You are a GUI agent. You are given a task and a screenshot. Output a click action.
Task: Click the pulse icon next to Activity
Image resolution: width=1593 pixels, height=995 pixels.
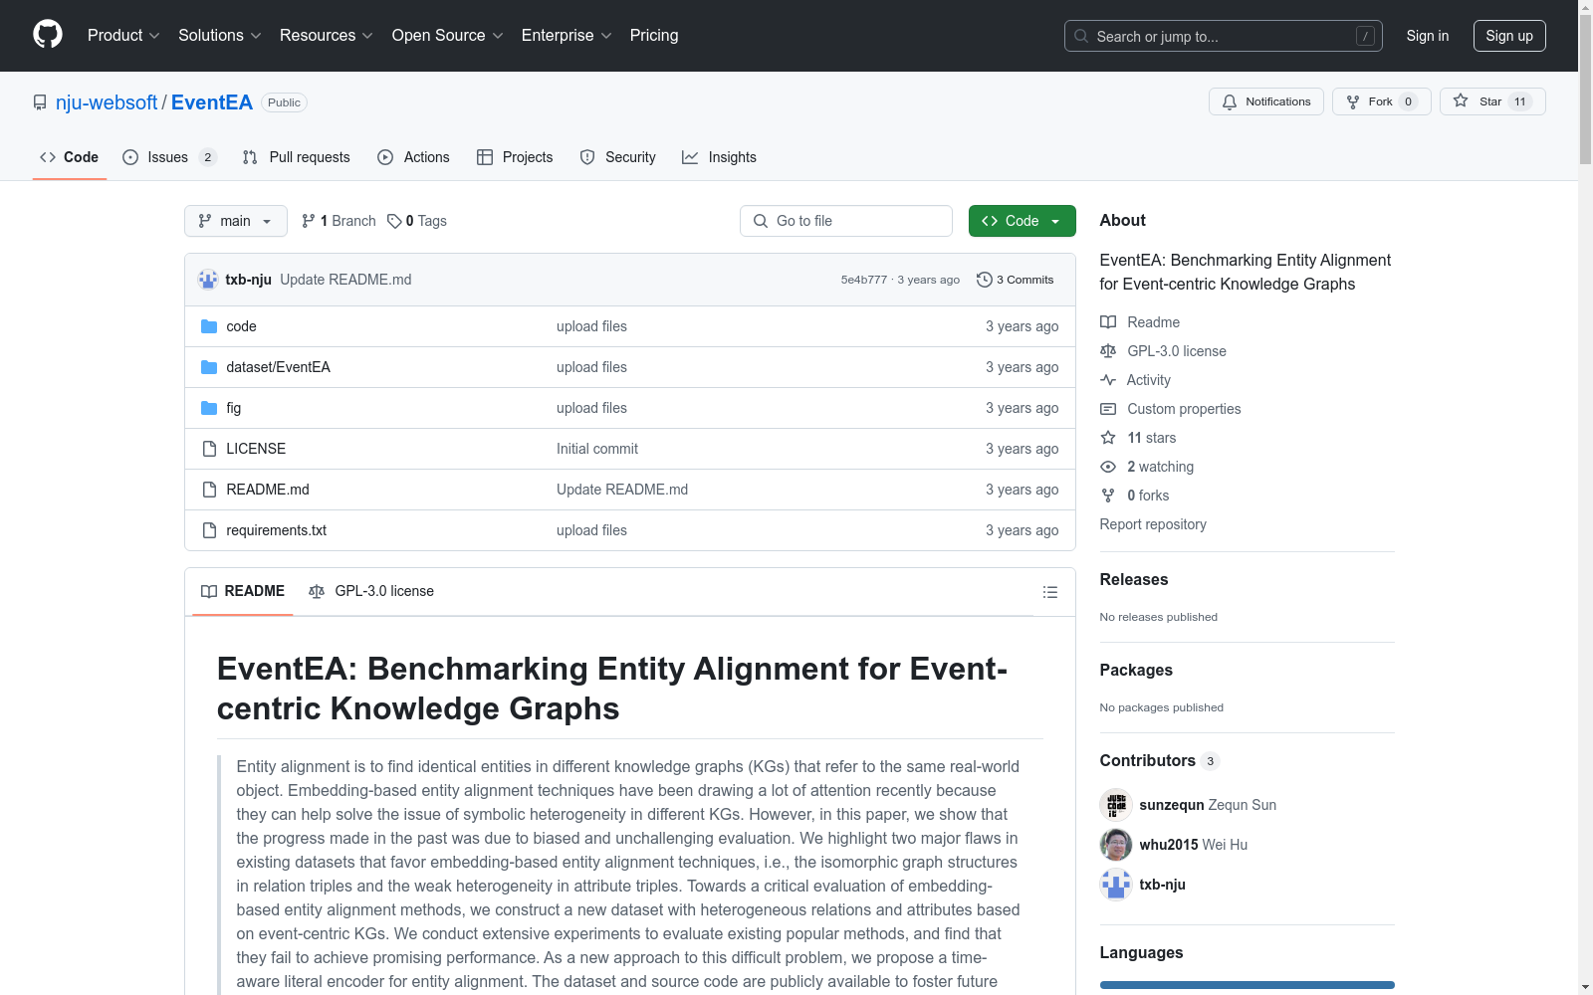(1108, 380)
